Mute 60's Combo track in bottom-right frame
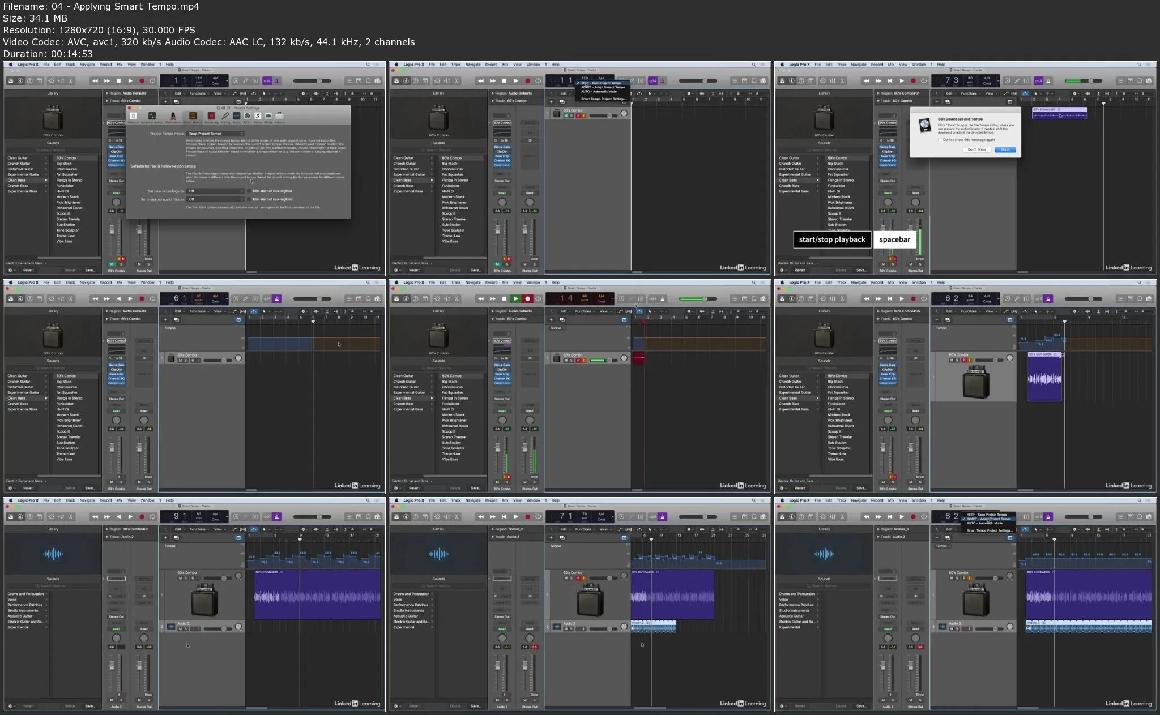 tap(952, 578)
